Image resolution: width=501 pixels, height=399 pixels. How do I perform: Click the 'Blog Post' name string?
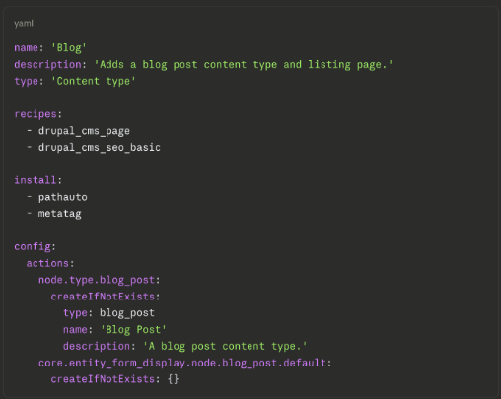pos(133,329)
